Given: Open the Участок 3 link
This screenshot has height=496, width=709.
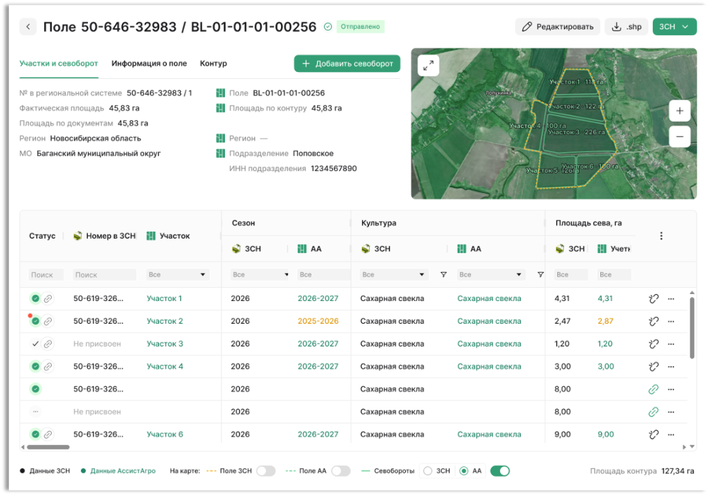Looking at the screenshot, I should coord(165,344).
